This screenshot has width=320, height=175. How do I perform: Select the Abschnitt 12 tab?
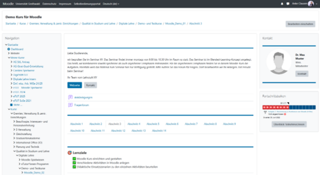118,131
